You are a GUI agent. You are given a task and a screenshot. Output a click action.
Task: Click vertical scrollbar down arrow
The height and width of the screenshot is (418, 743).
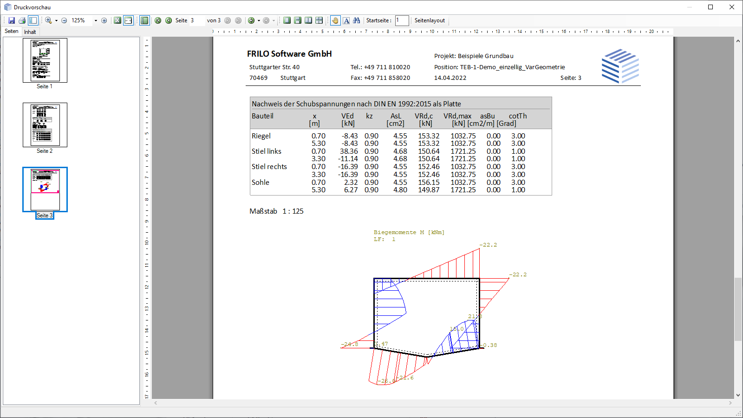click(x=738, y=395)
